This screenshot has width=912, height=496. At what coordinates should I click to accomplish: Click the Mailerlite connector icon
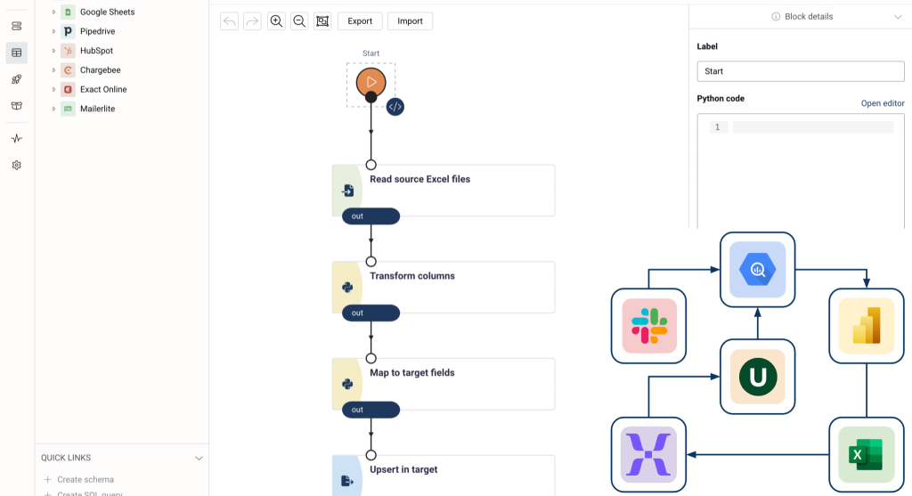(x=68, y=109)
